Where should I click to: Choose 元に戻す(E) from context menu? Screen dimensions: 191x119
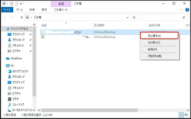pos(159,36)
